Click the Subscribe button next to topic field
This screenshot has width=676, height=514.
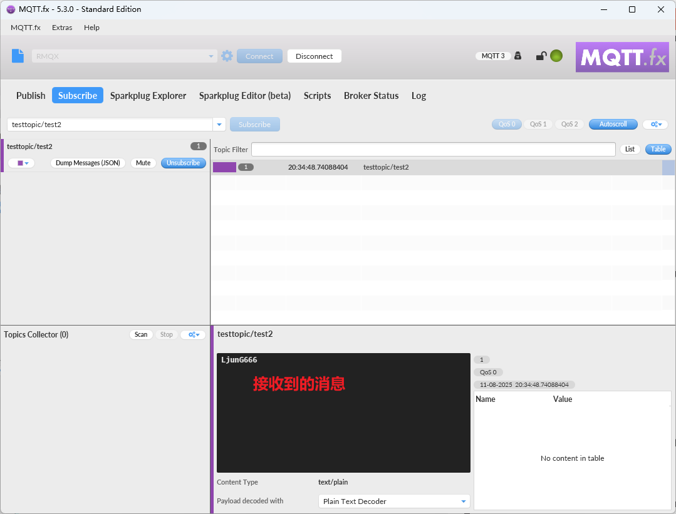click(255, 125)
